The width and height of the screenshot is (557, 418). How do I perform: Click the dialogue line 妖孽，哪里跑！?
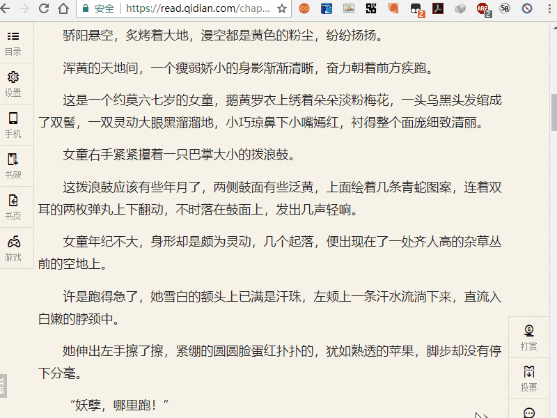coord(119,405)
